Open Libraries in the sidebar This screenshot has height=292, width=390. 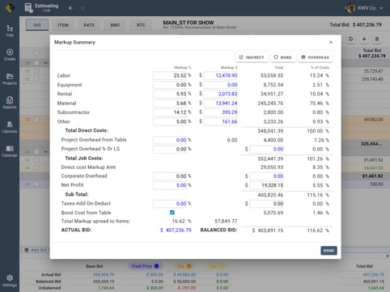coord(10,127)
